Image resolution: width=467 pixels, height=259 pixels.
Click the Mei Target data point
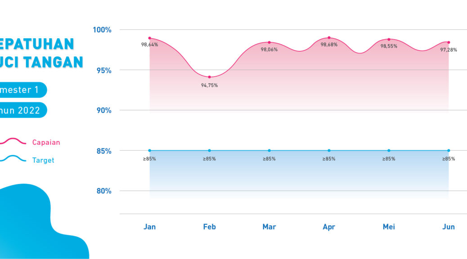tap(389, 151)
